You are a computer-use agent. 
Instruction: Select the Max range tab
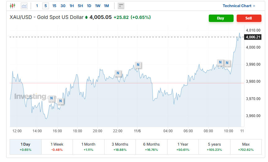coord(246,147)
